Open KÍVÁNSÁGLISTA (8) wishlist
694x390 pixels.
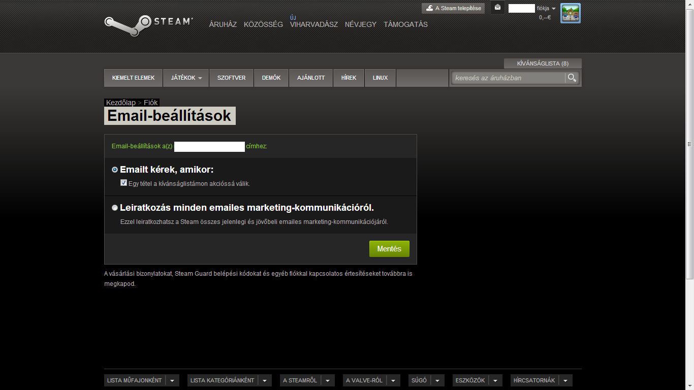tap(543, 63)
